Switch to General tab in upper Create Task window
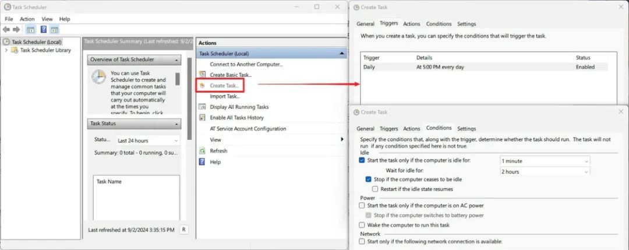Viewport: 629px width, 250px height. [x=365, y=24]
